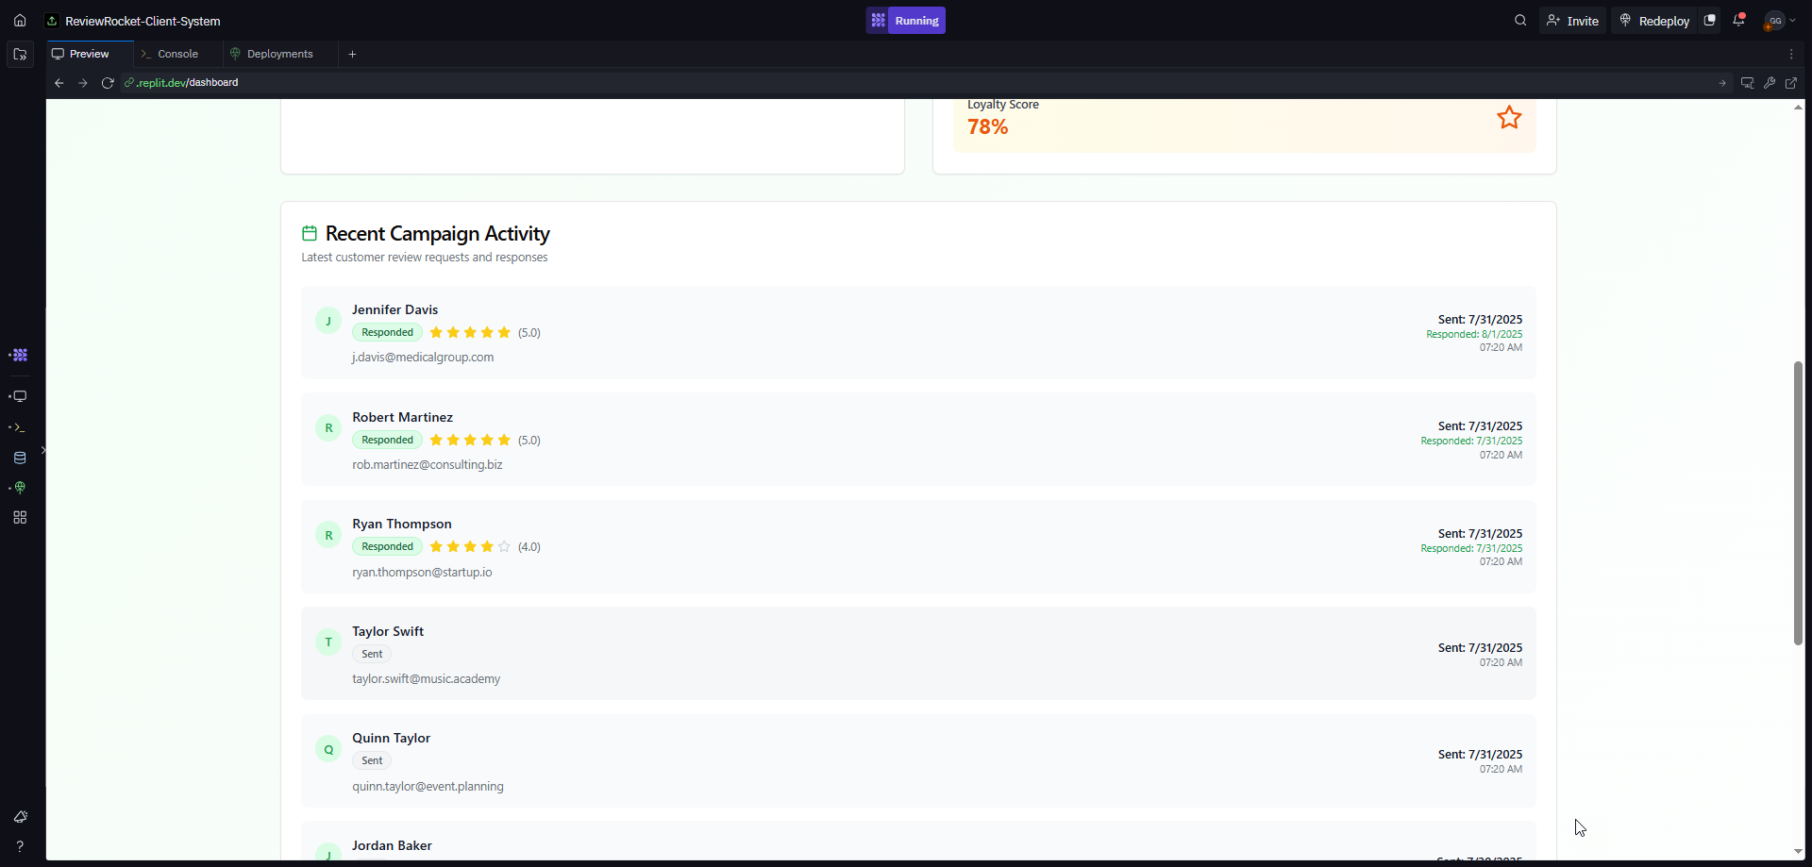Click the Jordan Baker name
Viewport: 1812px width, 867px height.
(x=392, y=846)
